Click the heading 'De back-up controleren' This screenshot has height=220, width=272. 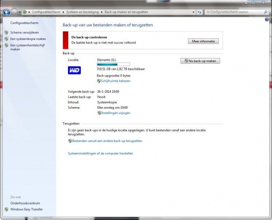tap(89, 37)
